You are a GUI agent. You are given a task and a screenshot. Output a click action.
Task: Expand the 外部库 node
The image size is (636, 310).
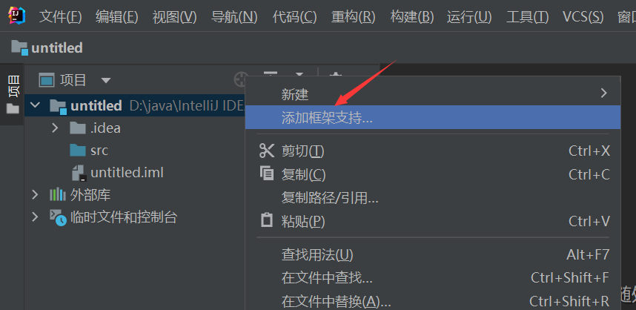tap(36, 195)
